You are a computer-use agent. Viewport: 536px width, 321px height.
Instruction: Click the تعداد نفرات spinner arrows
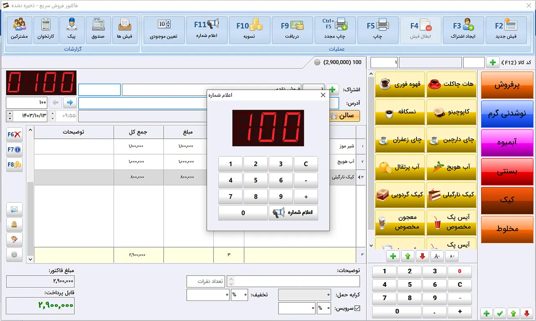tap(230, 281)
